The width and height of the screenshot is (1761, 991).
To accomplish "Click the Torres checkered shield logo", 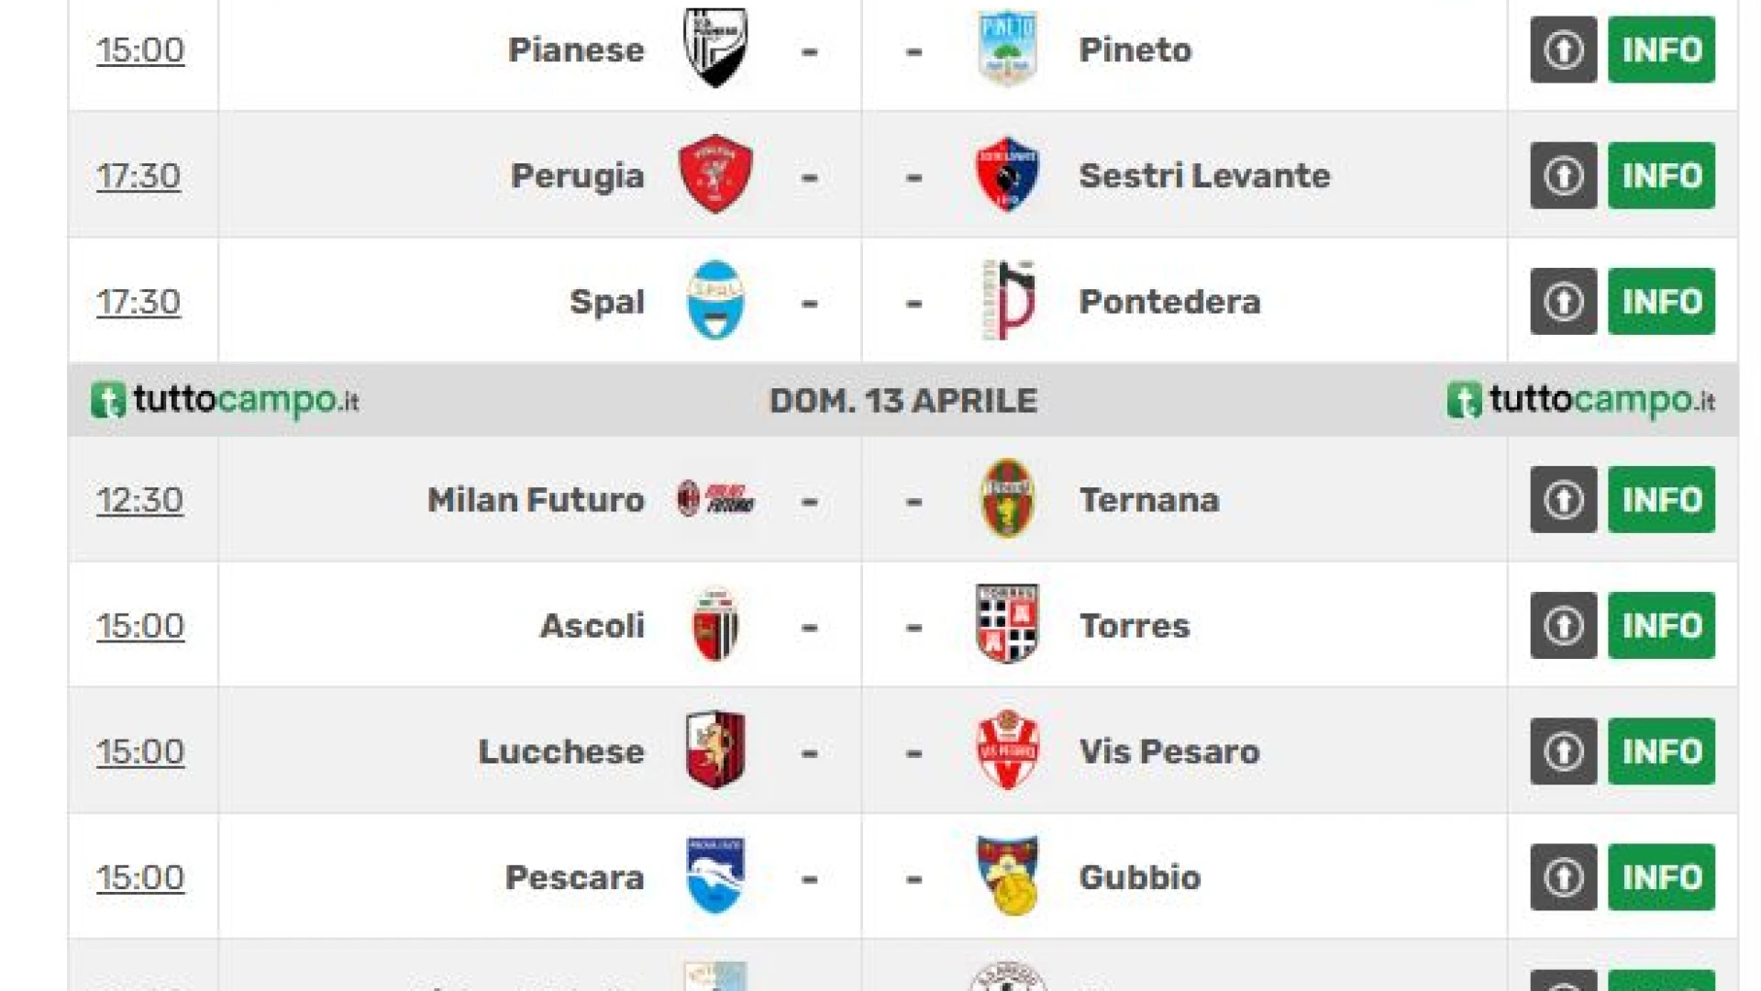I will (1007, 624).
